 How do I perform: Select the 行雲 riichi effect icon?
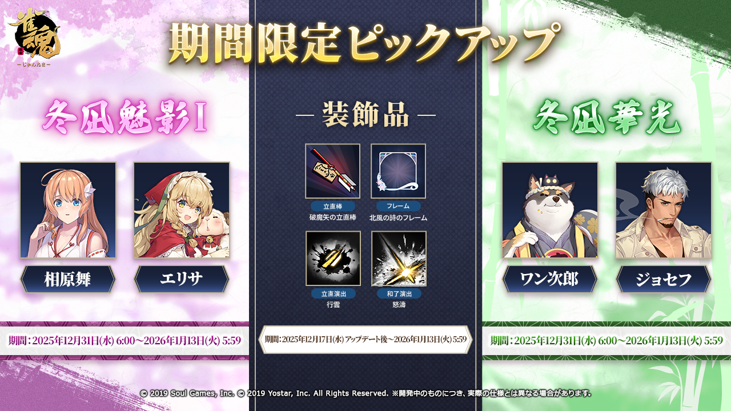tap(333, 259)
